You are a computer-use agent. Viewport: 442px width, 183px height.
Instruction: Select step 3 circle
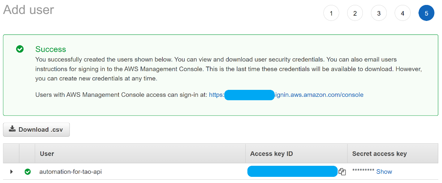tap(379, 13)
